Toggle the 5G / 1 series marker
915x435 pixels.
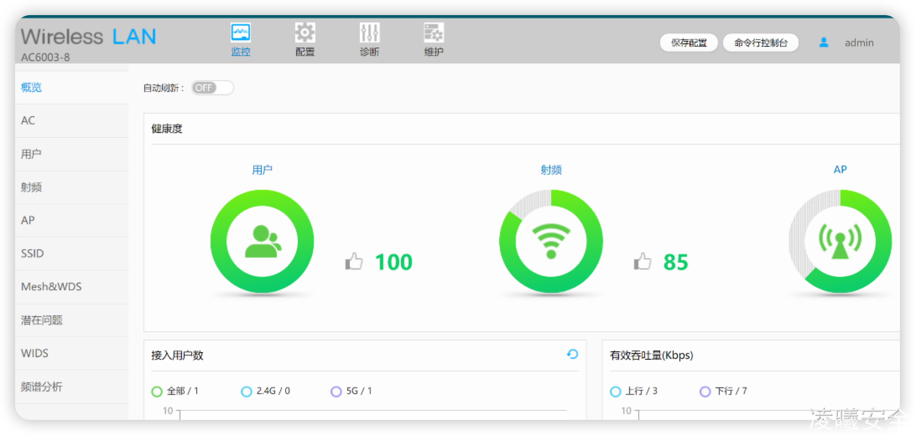coord(336,391)
